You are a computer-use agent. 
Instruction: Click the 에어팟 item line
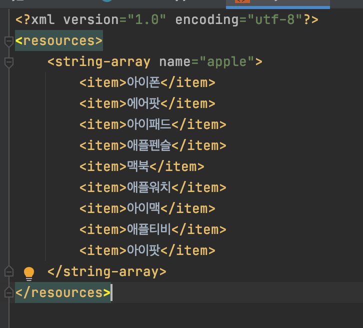tap(147, 103)
